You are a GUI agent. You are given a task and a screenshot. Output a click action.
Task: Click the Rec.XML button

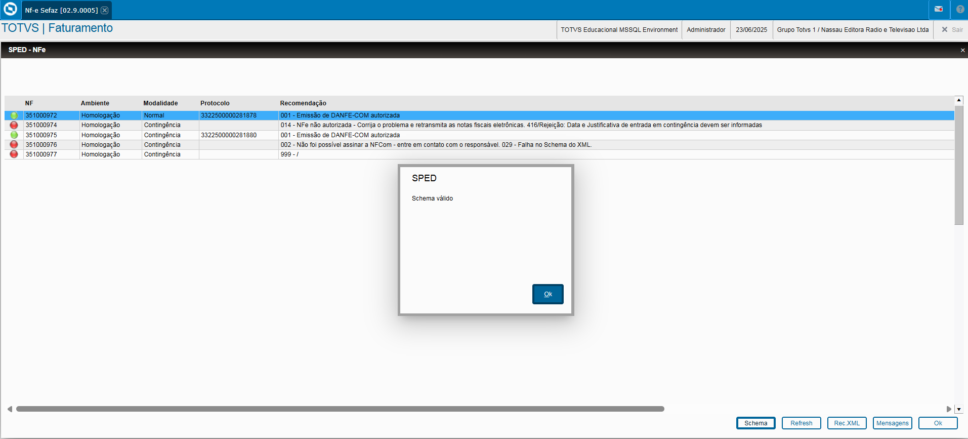(847, 423)
